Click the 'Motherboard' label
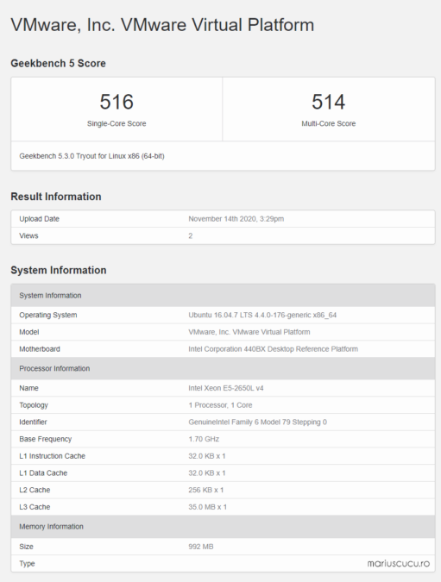This screenshot has width=441, height=582. click(x=40, y=349)
